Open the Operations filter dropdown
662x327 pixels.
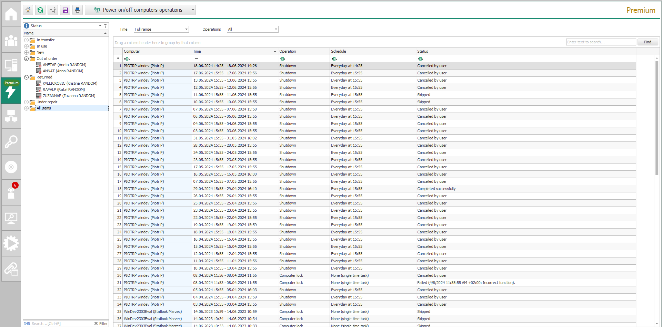(276, 29)
